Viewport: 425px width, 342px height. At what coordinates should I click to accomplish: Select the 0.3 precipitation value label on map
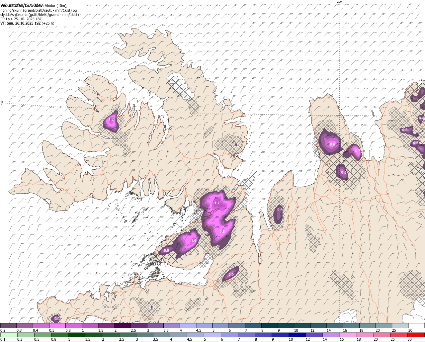click(415, 99)
